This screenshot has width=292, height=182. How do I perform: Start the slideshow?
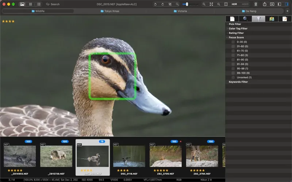click(272, 4)
